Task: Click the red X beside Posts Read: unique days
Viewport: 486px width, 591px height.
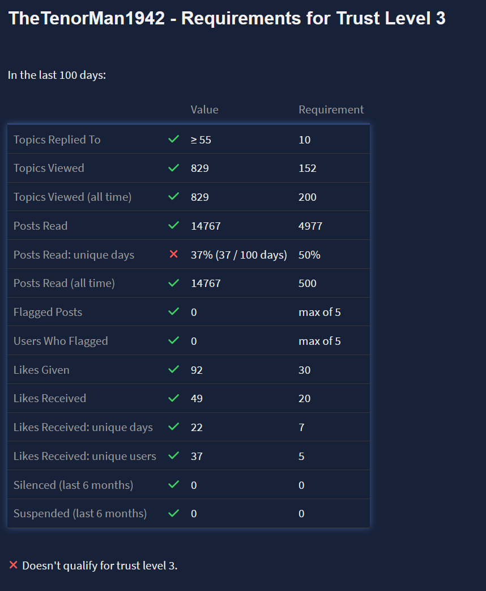Action: pos(174,255)
